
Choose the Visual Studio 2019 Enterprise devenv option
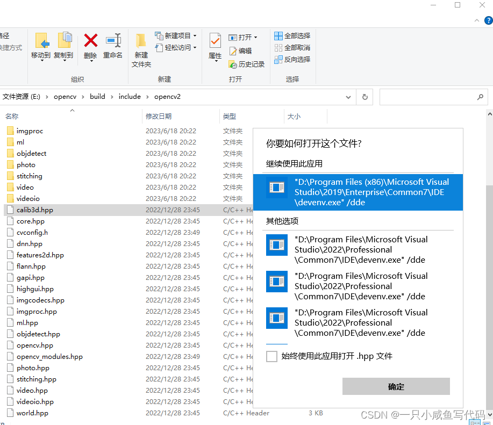tap(358, 192)
